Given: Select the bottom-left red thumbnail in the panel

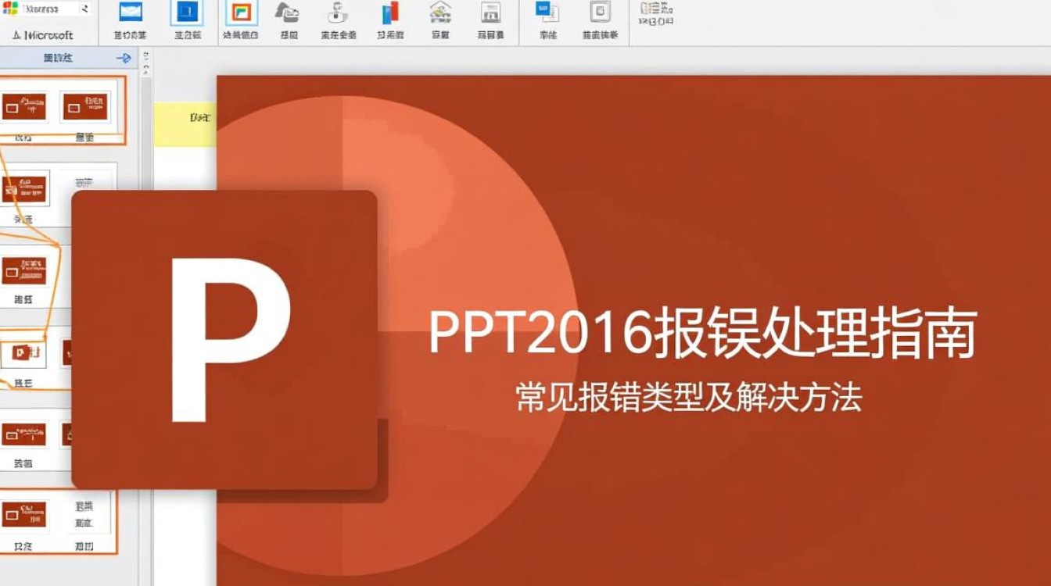Looking at the screenshot, I should pos(23,514).
